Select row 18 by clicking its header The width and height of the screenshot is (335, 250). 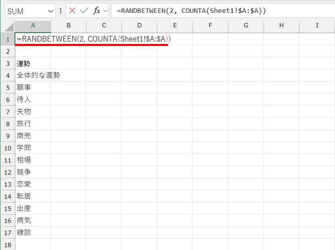point(8,244)
